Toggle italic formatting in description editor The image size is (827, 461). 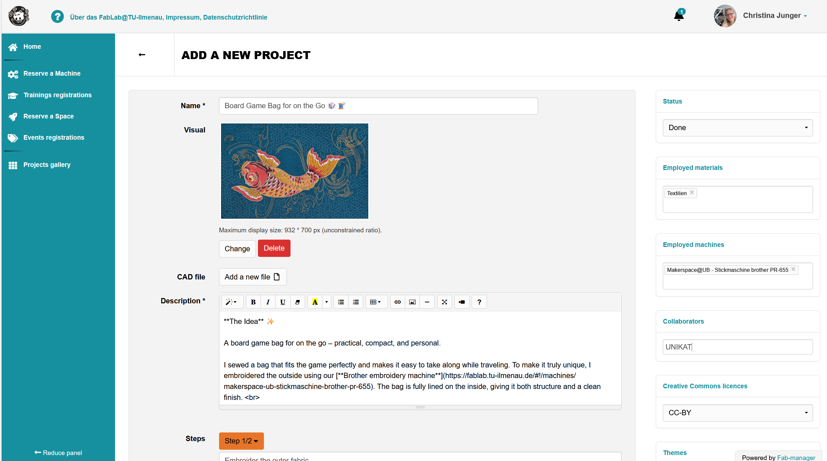point(268,302)
